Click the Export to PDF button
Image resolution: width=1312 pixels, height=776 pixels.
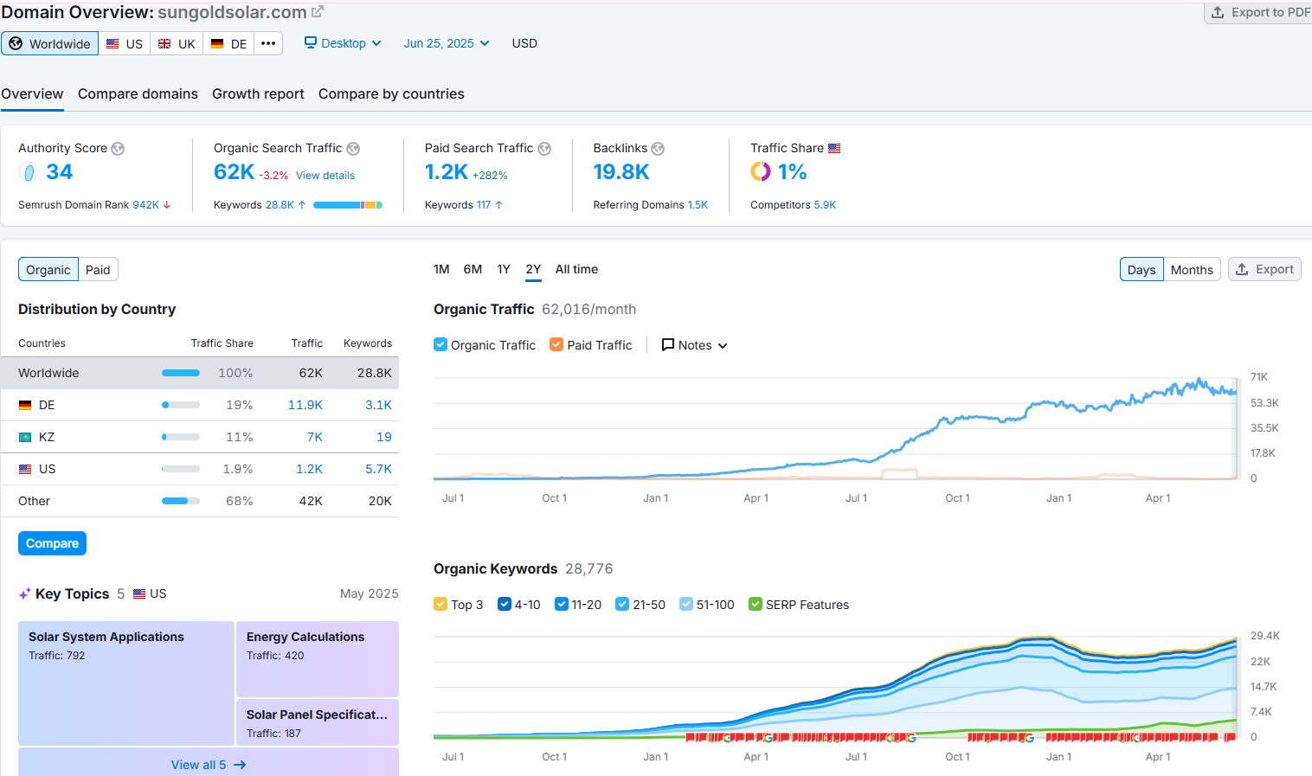(1260, 12)
